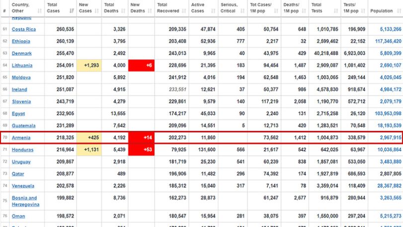
Task: Select Slovenia Tot Cases/1M 117,219
Action: [270, 102]
